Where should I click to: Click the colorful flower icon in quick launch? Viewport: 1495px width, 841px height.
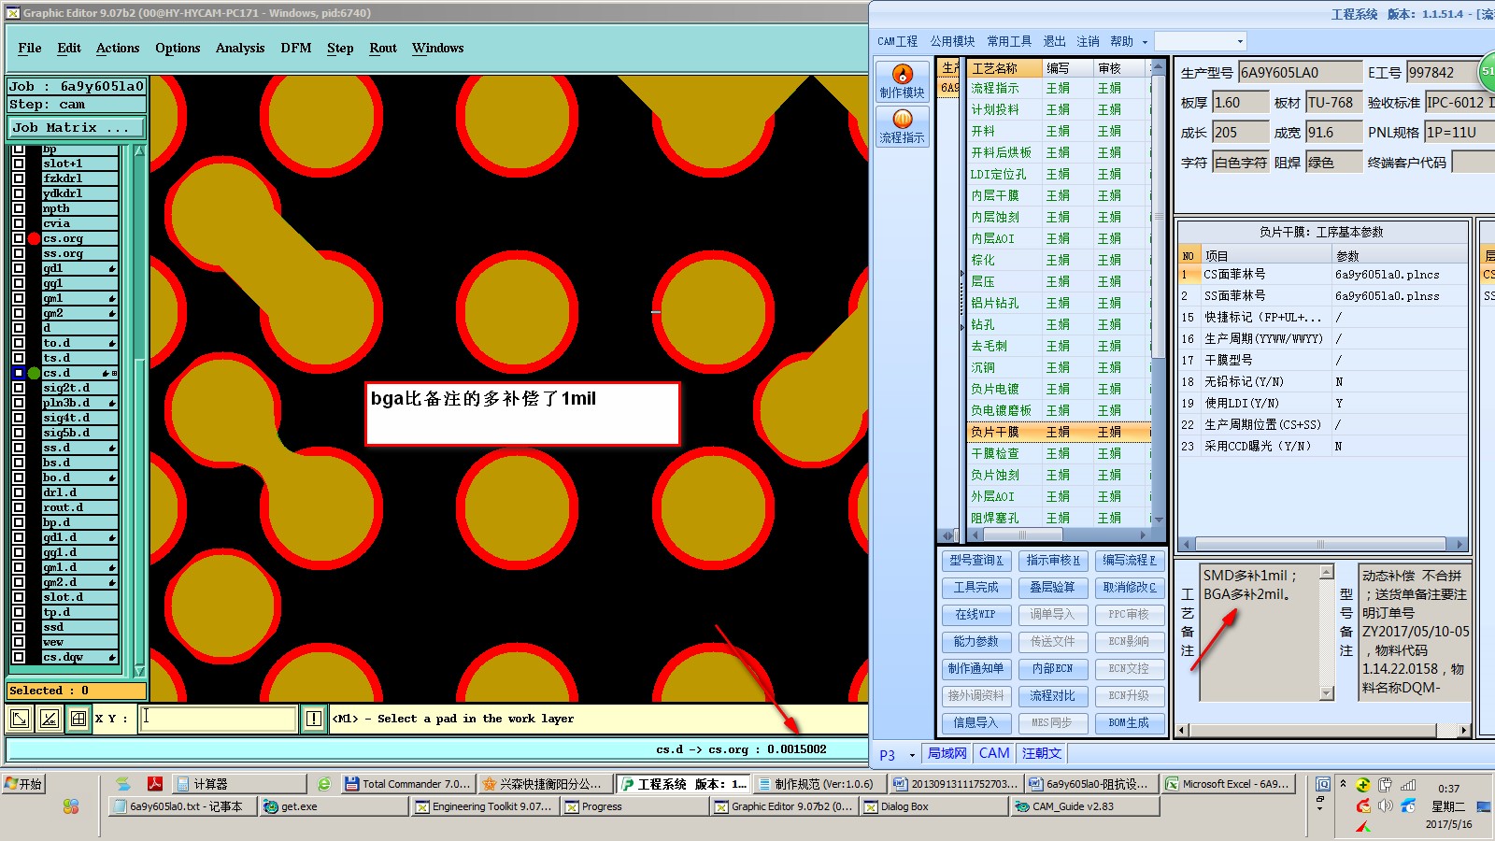click(x=71, y=805)
